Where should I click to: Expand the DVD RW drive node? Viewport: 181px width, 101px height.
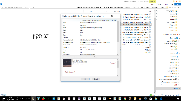click(x=179, y=79)
